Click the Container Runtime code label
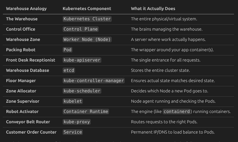 86,111
